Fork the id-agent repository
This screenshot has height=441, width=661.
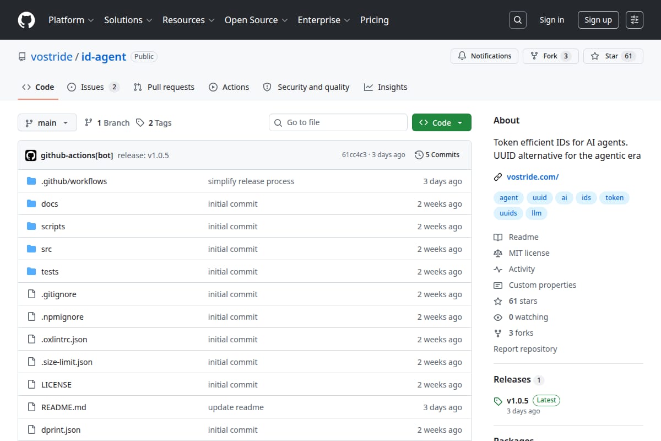pyautogui.click(x=551, y=56)
